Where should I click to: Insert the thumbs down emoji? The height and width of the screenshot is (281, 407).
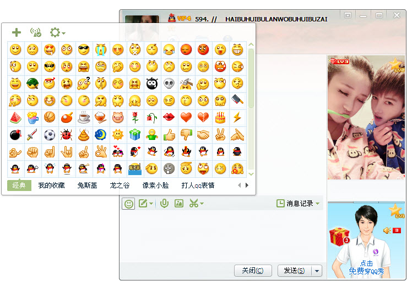point(186,135)
